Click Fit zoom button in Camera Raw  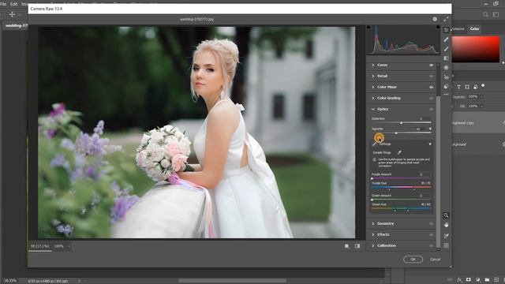click(40, 246)
